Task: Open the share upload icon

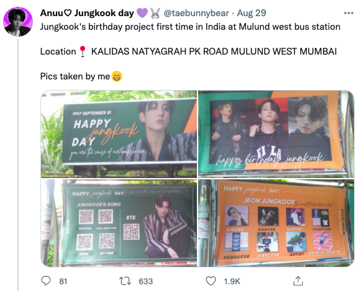Action: click(298, 281)
